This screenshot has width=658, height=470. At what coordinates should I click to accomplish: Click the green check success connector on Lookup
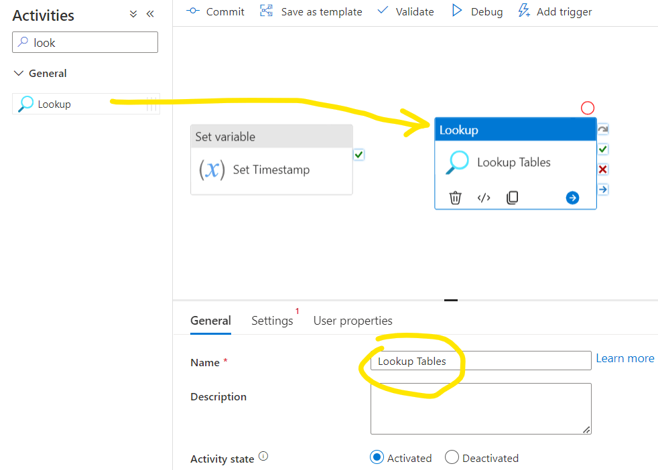tap(602, 149)
